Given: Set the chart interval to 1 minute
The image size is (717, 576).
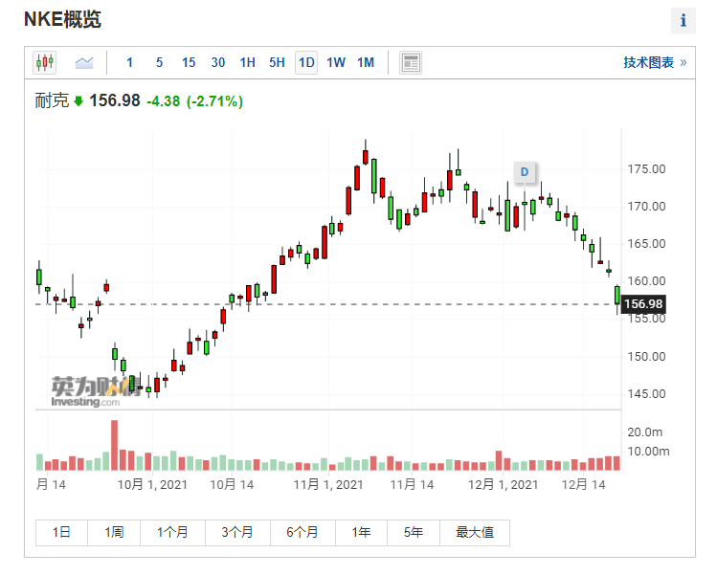Looking at the screenshot, I should point(130,62).
